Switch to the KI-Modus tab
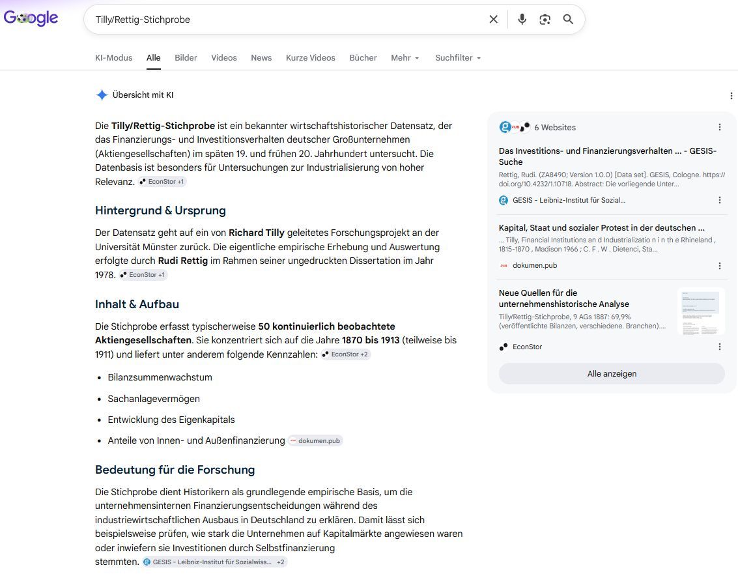 [x=113, y=58]
